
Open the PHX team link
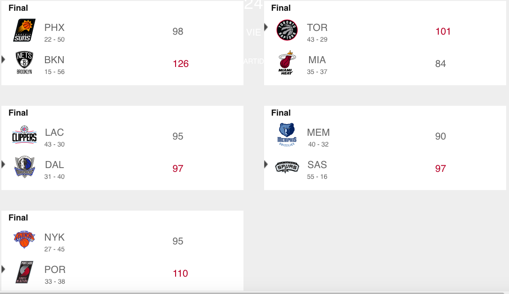(x=54, y=28)
